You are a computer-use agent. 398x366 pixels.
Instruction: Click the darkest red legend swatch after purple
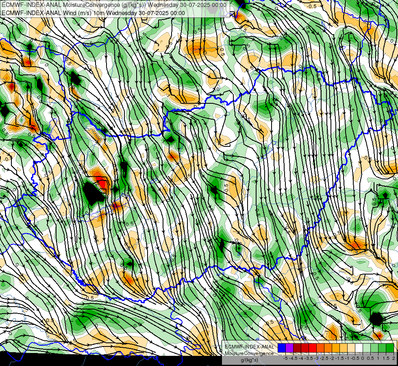(x=297, y=348)
